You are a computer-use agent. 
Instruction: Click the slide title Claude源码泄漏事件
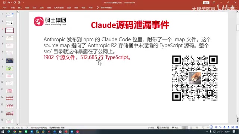(x=130, y=25)
